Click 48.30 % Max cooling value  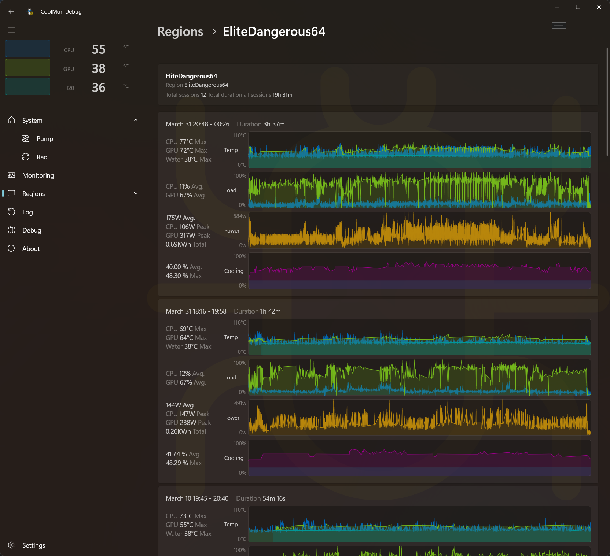[x=184, y=276]
